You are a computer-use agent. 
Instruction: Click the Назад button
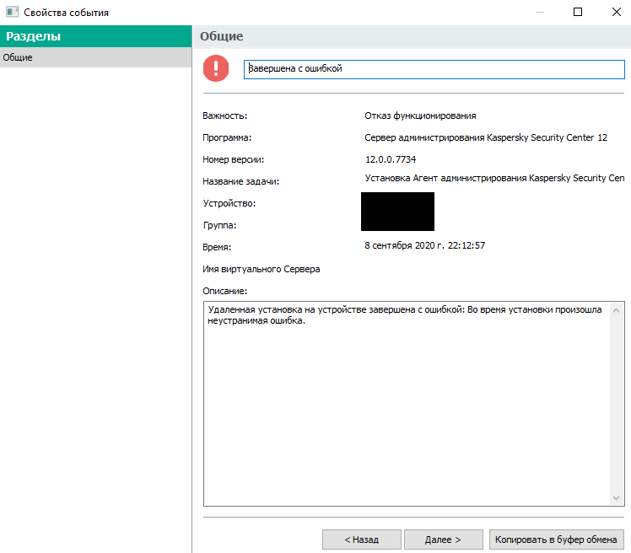tap(361, 540)
